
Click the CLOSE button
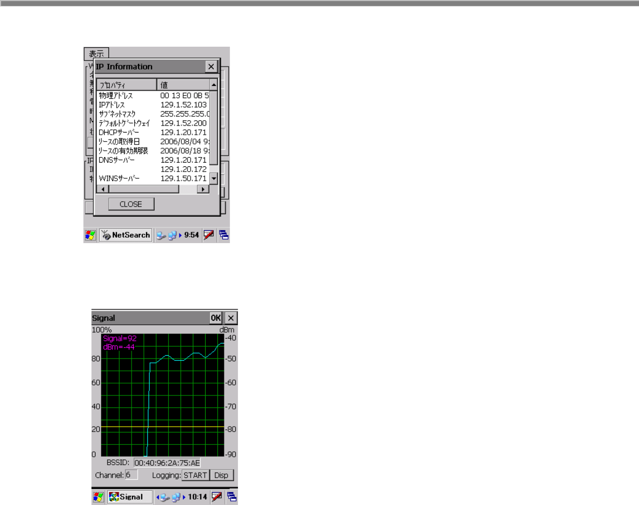[x=131, y=204]
